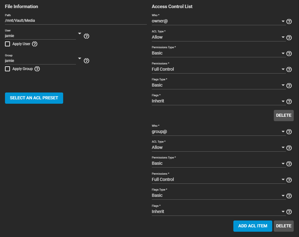
Task: Delete the group@ ACL entry
Action: coord(283,226)
